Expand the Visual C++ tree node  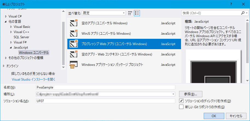click(11, 32)
